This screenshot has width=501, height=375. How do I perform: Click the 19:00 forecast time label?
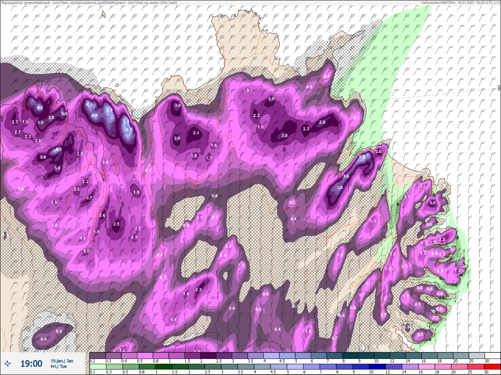pyautogui.click(x=31, y=364)
